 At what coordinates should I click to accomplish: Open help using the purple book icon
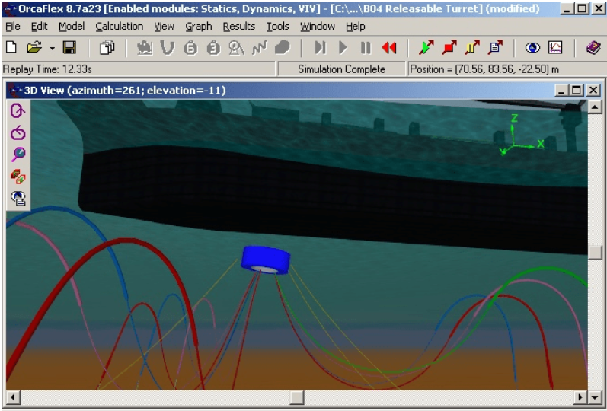pyautogui.click(x=592, y=48)
